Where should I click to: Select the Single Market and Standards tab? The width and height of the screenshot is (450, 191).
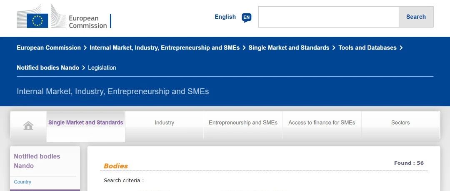86,123
